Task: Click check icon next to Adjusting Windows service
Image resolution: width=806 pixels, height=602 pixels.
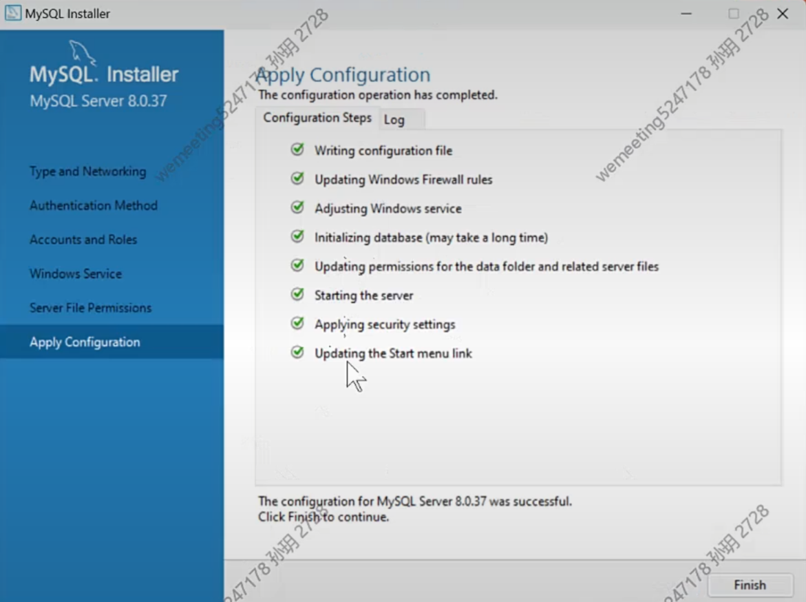Action: 297,207
